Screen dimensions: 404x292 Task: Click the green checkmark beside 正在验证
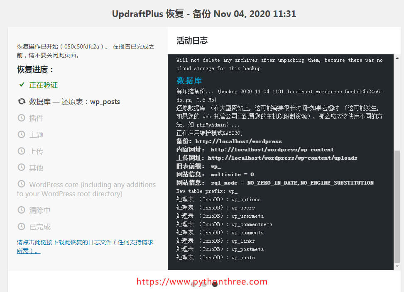22,85
